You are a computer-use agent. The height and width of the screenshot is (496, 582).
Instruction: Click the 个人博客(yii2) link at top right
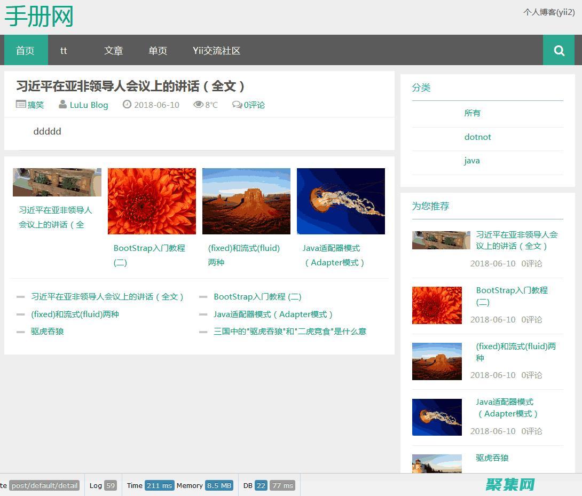tap(549, 12)
